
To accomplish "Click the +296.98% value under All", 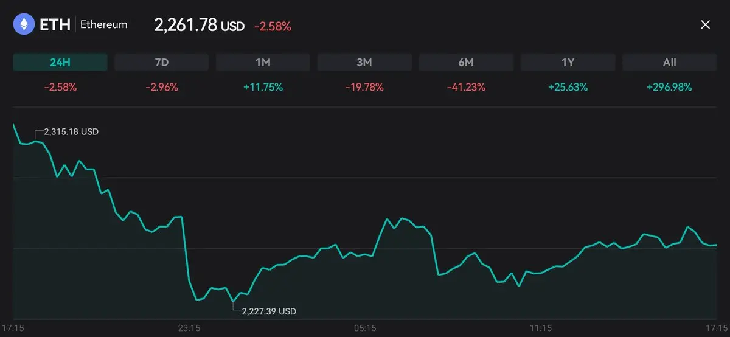I will click(669, 87).
